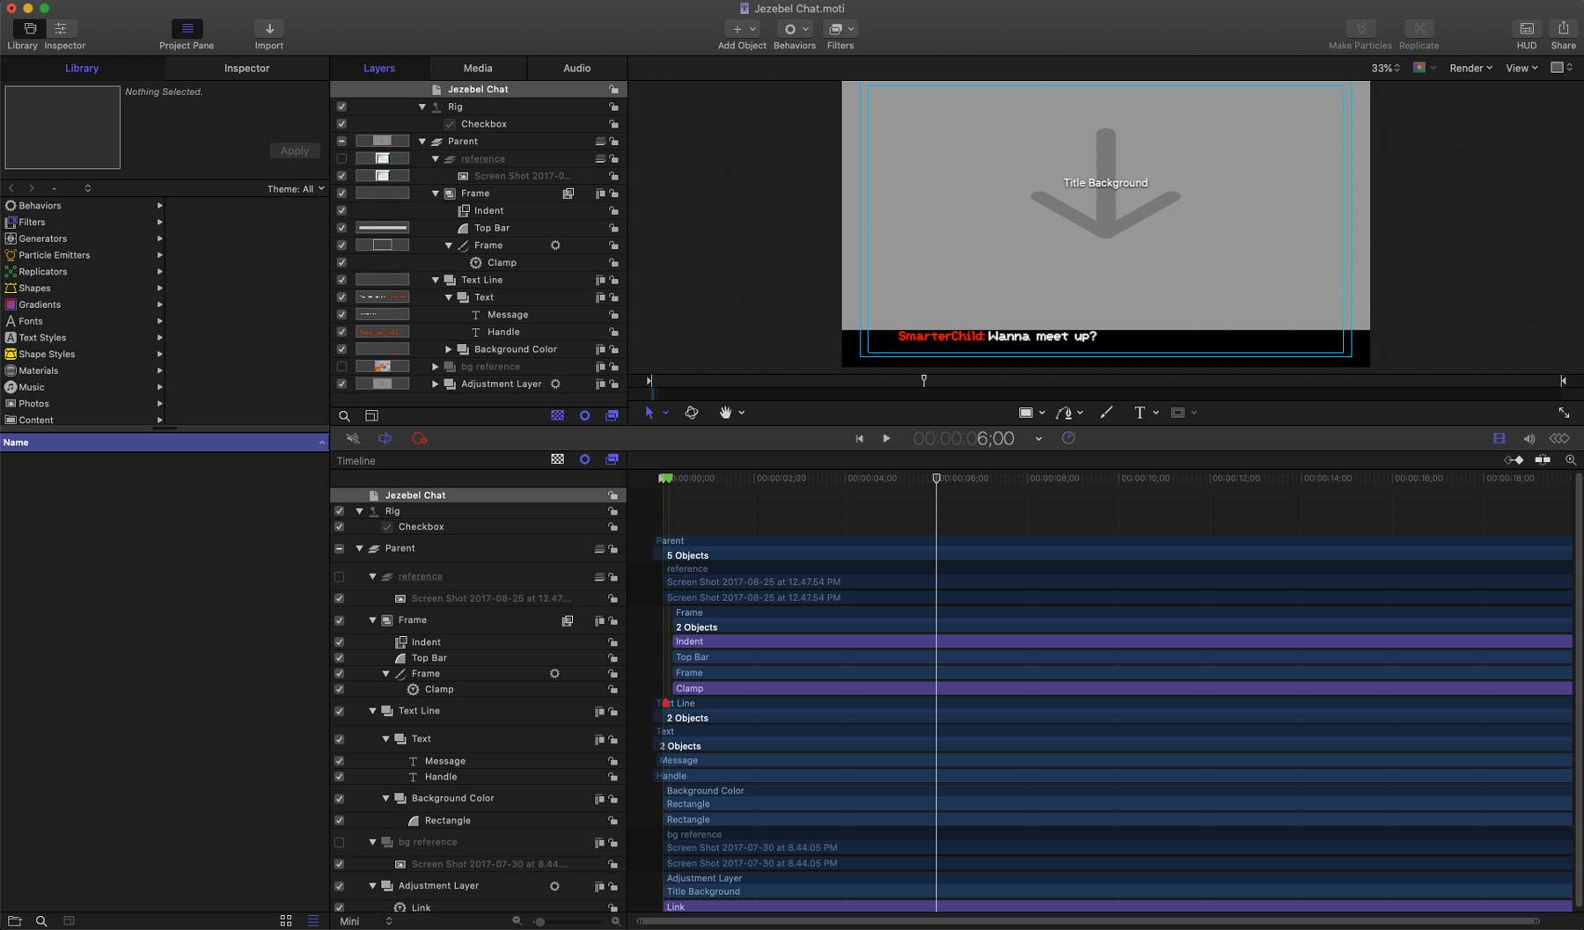Toggle the Clamp behavior in timeline list
This screenshot has width=1584, height=930.
[339, 690]
